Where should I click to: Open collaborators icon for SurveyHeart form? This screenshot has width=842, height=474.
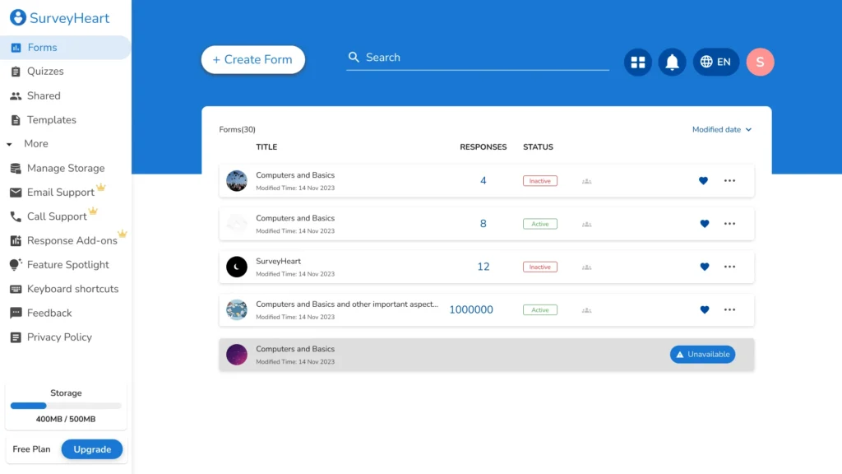[x=586, y=267]
